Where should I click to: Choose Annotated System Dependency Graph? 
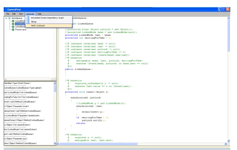tap(47, 18)
